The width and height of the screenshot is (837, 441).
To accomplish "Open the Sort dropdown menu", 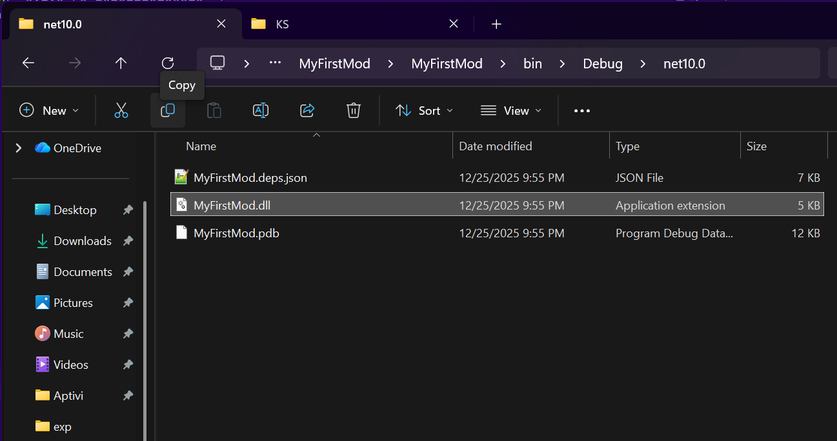I will (424, 111).
